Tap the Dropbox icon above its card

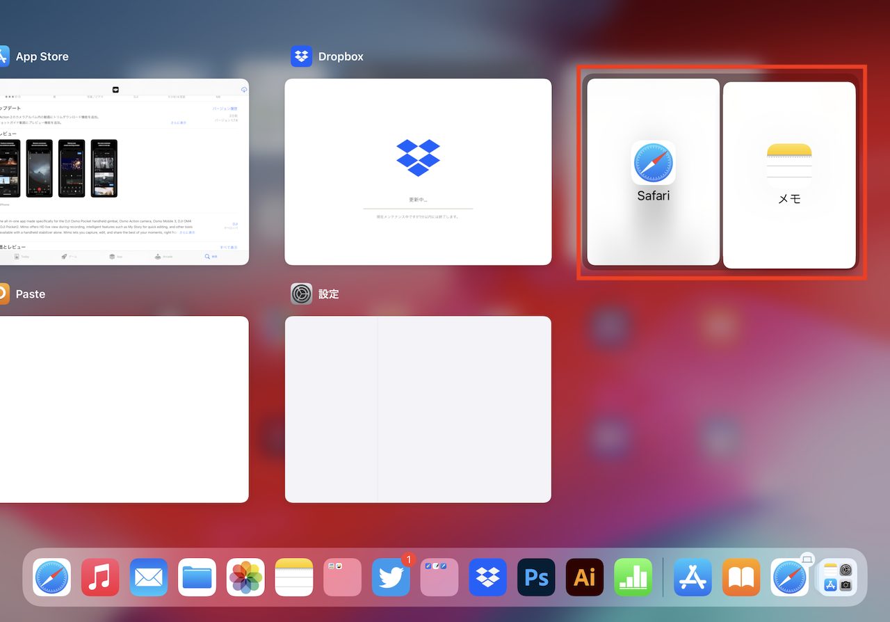(x=302, y=56)
